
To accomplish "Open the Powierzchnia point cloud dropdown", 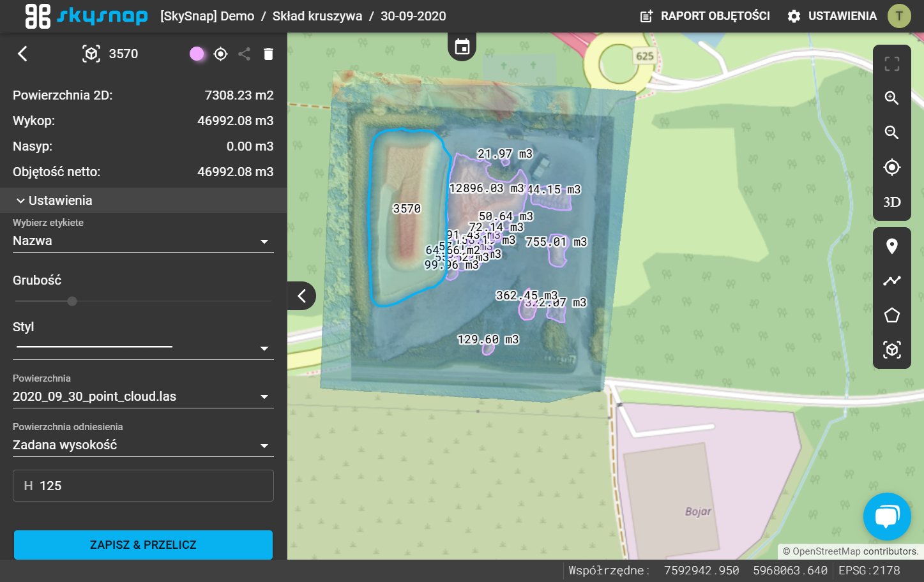I will coord(143,397).
